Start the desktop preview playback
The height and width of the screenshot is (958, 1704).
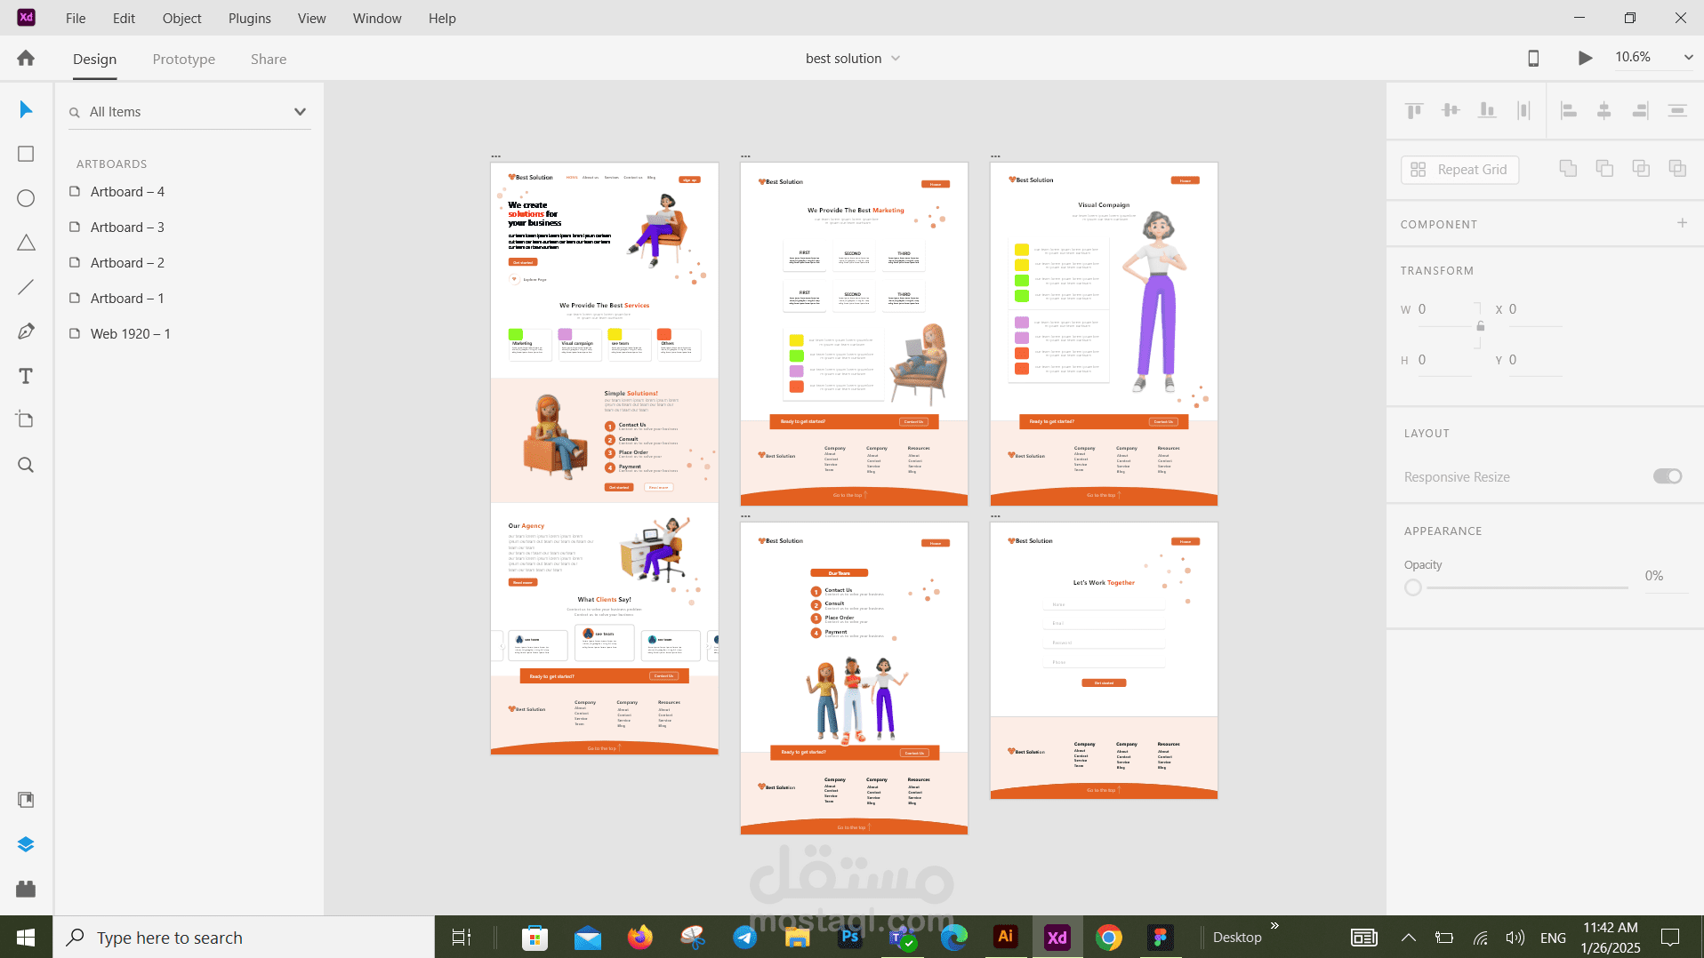point(1585,58)
